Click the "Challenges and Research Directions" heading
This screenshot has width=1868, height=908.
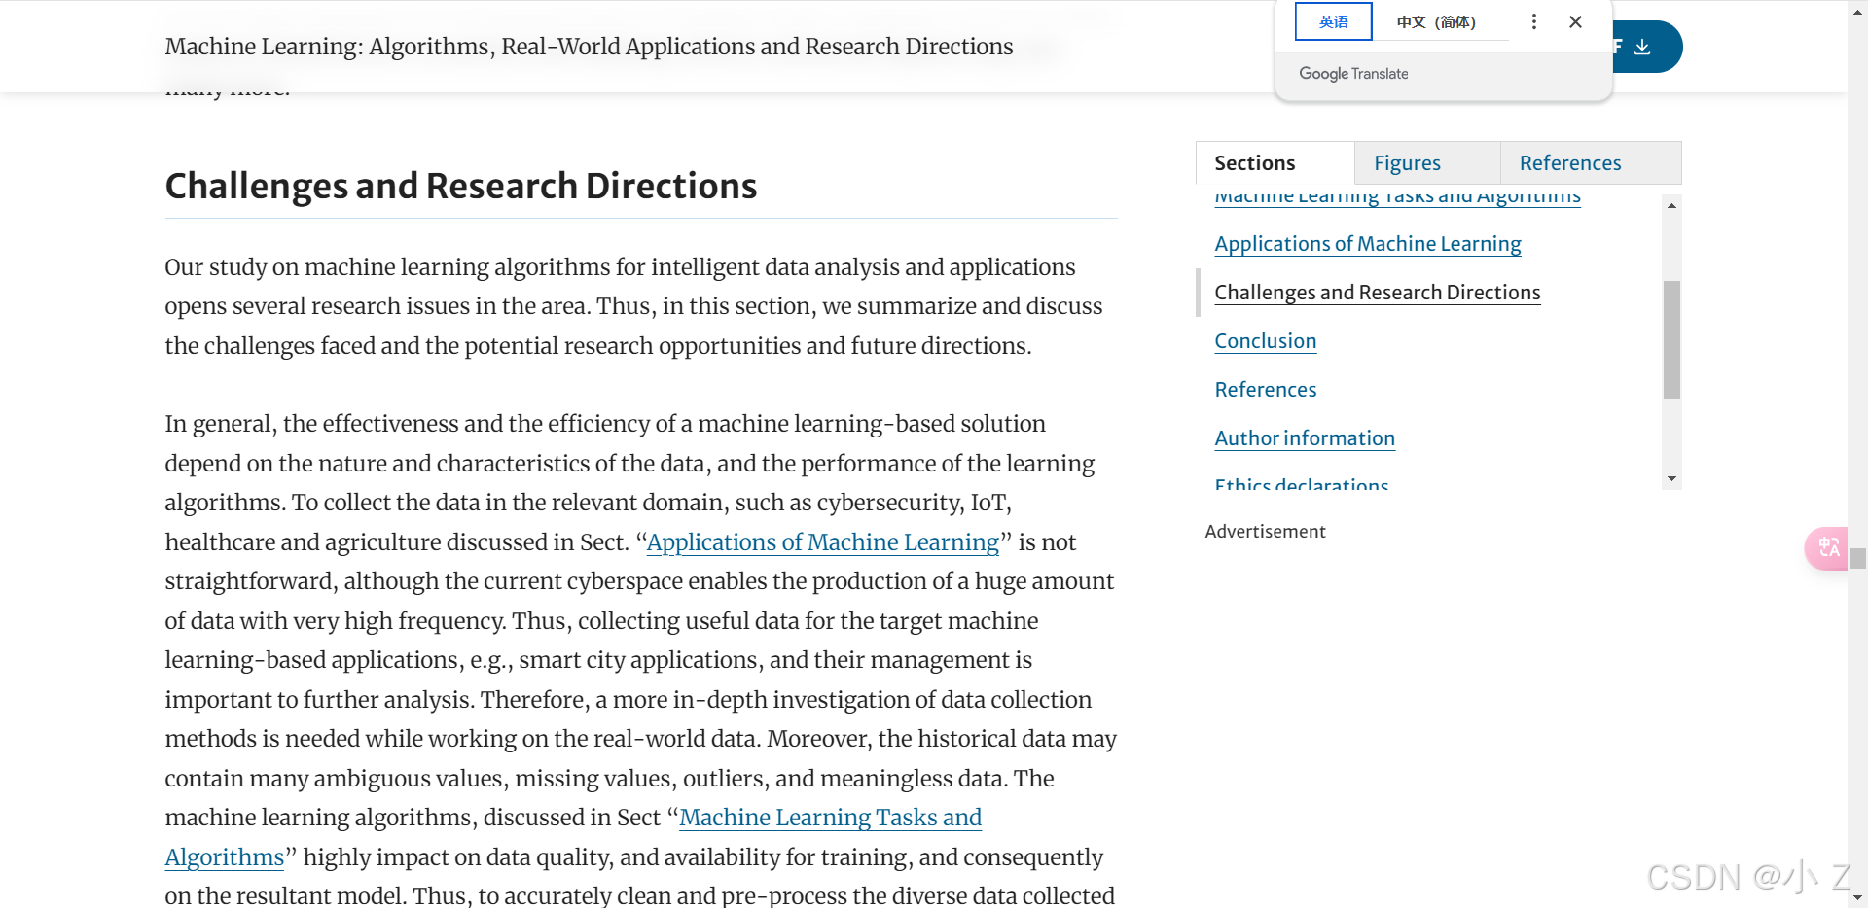(461, 186)
